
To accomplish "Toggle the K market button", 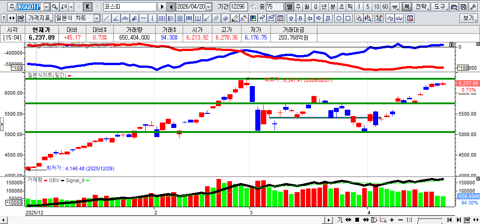I will coord(88,7).
